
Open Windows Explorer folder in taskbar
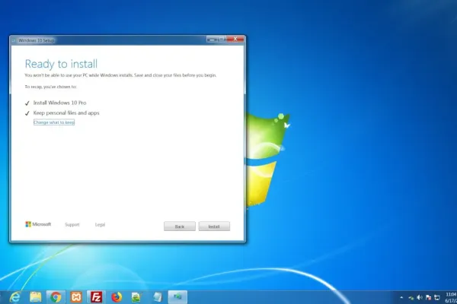(36, 297)
